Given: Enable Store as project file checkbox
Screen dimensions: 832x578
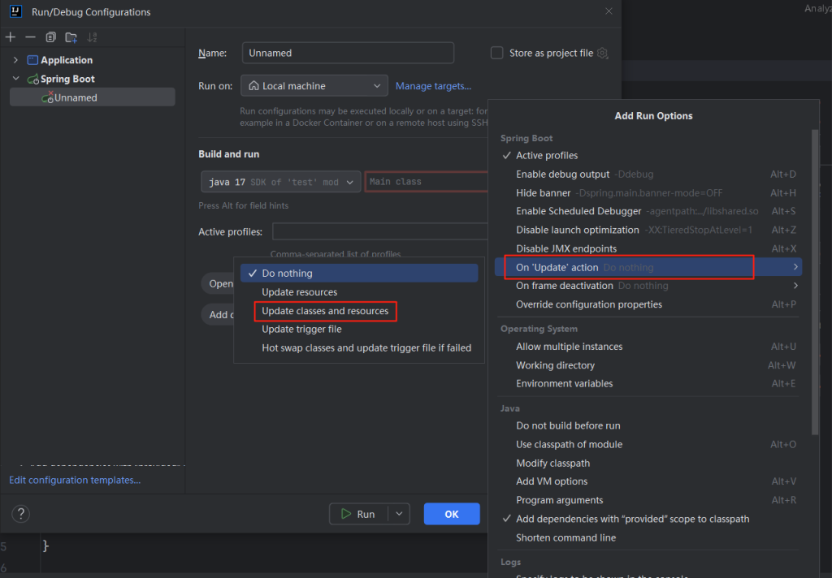Looking at the screenshot, I should pyautogui.click(x=496, y=53).
